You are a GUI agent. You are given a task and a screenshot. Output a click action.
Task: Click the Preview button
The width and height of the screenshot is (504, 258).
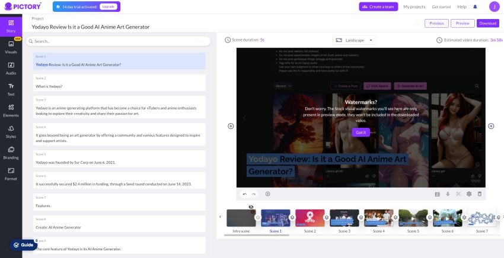click(462, 23)
